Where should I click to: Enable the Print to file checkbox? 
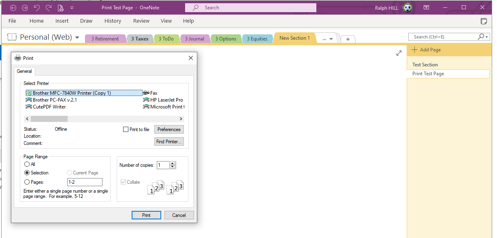click(x=126, y=129)
